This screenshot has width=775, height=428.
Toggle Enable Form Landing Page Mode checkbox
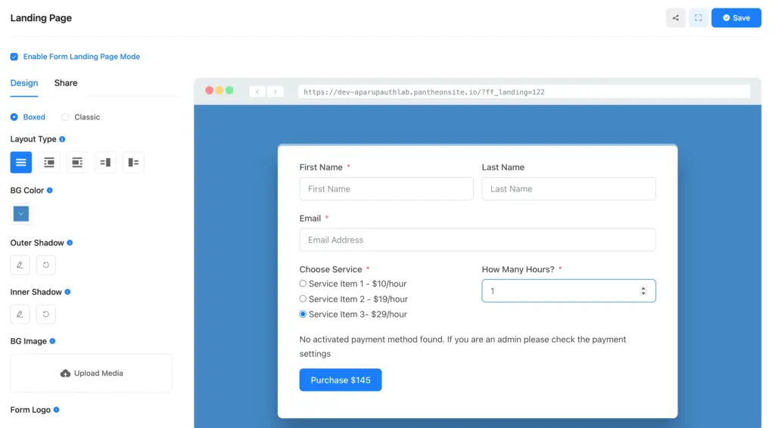click(14, 57)
